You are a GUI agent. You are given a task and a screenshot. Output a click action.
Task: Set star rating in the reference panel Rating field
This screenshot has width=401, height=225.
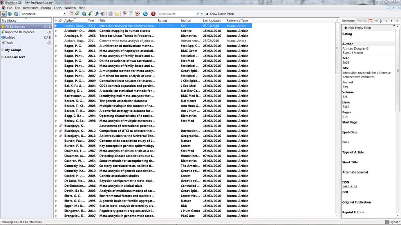click(352, 38)
